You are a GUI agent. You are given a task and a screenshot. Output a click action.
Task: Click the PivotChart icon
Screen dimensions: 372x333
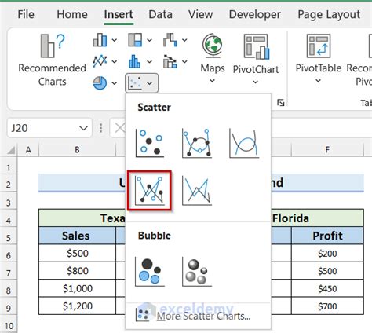click(x=256, y=46)
